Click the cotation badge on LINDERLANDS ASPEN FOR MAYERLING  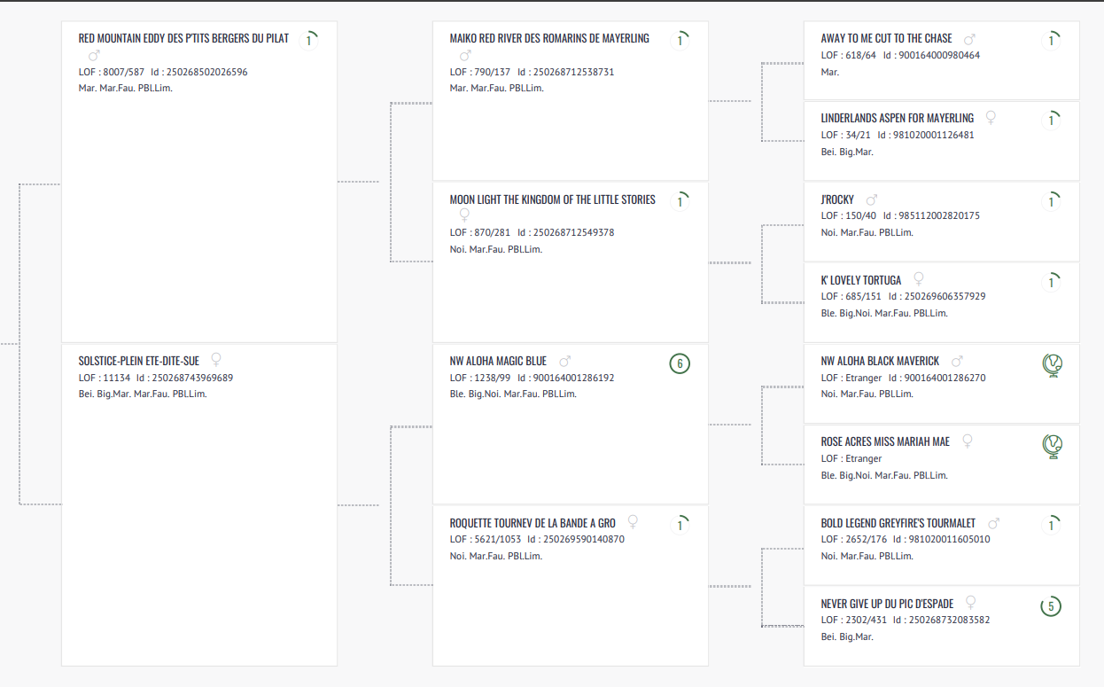click(1051, 120)
